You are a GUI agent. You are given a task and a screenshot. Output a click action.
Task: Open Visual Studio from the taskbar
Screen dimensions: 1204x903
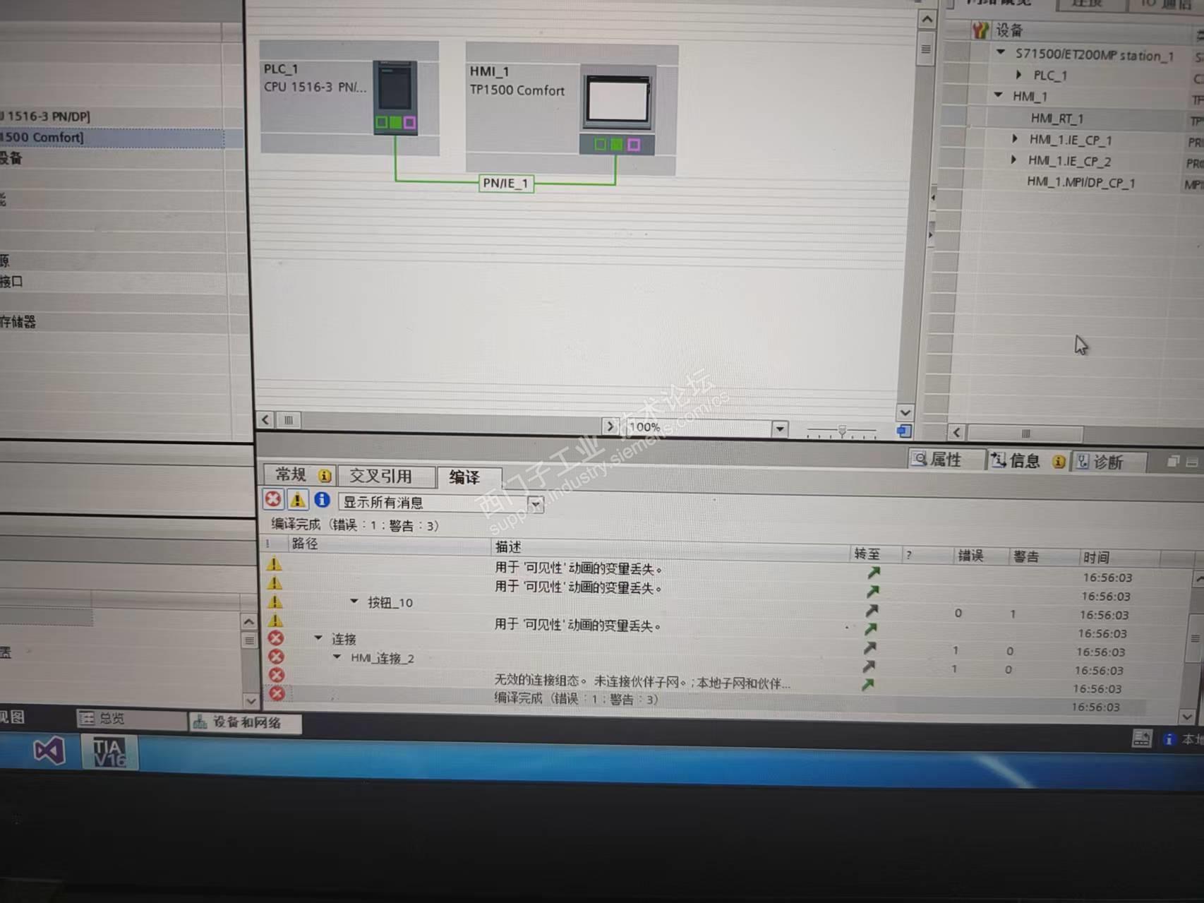pos(49,750)
